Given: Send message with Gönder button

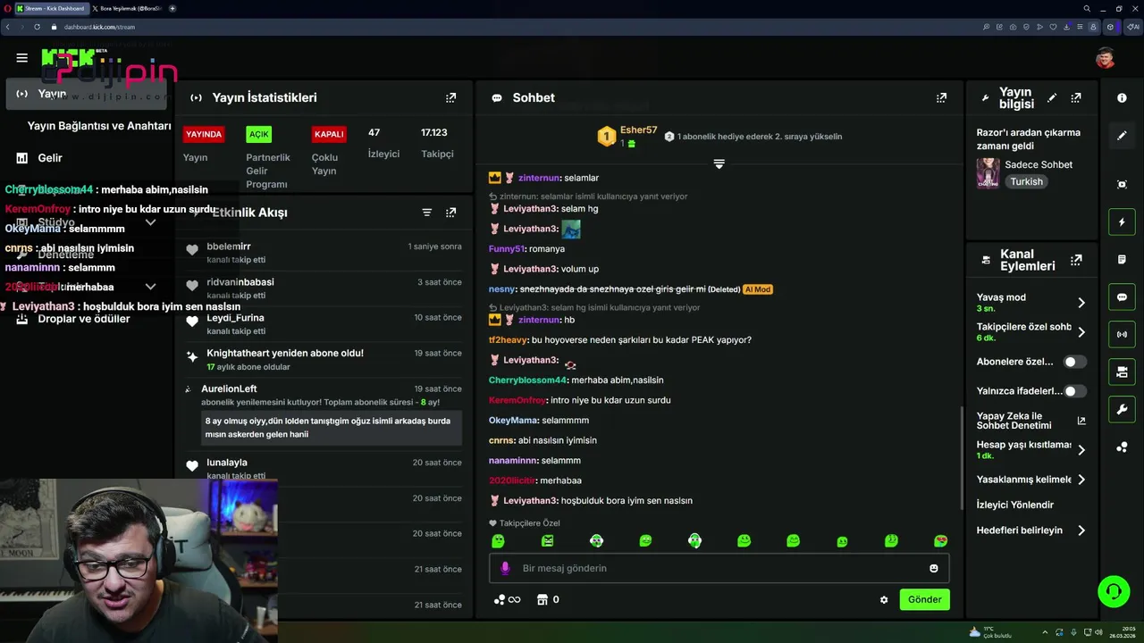Looking at the screenshot, I should tap(924, 599).
